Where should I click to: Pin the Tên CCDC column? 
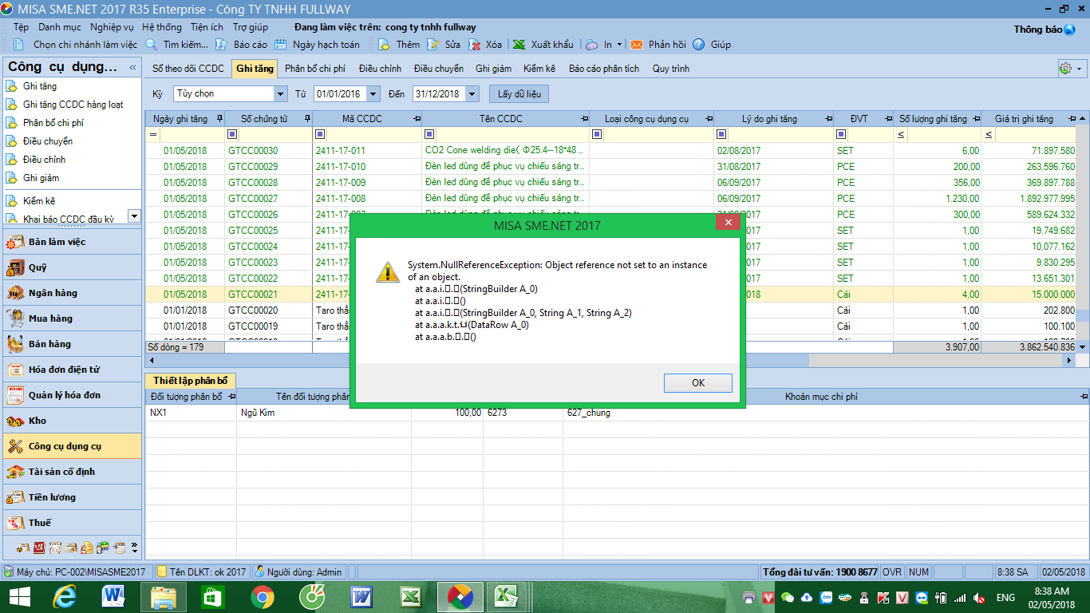(584, 119)
